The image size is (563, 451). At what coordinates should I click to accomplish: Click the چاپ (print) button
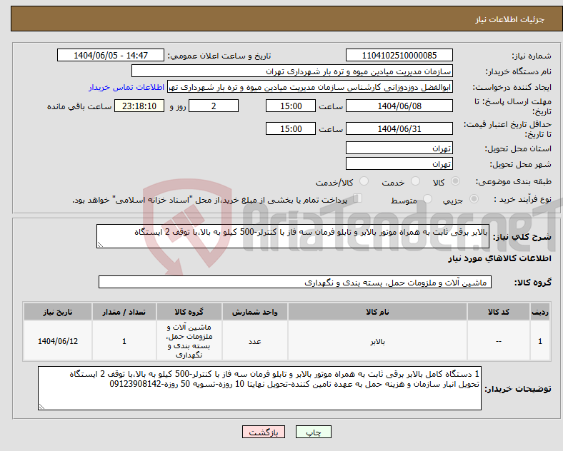click(313, 432)
